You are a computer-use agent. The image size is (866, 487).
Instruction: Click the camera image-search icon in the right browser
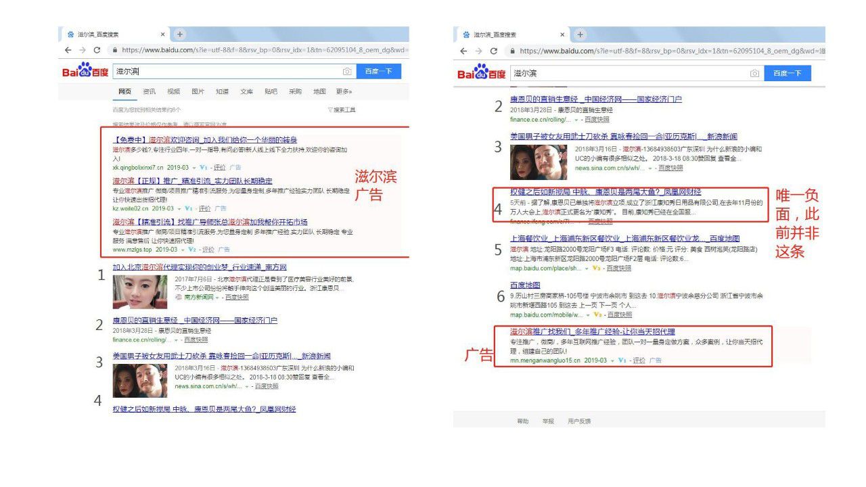[754, 73]
